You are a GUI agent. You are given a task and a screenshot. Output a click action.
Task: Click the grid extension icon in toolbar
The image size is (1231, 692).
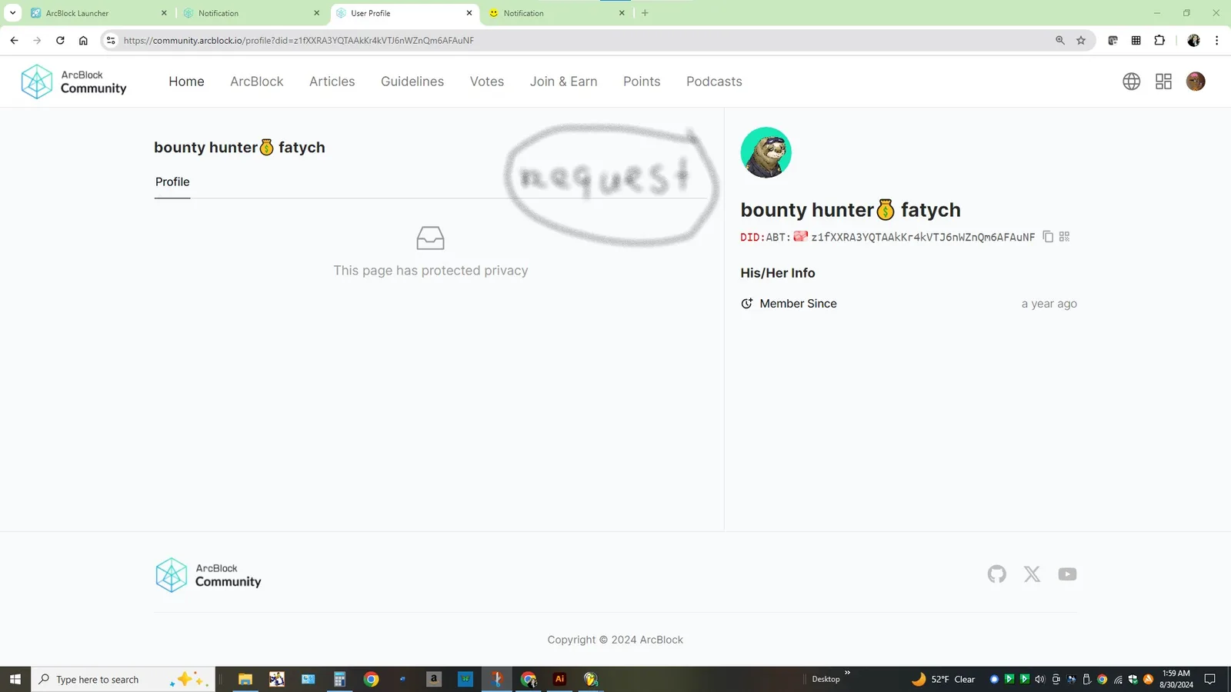(1136, 41)
